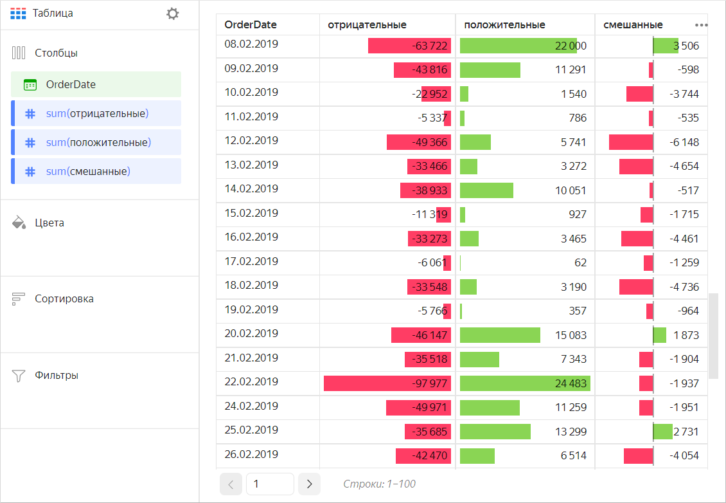The image size is (726, 503).
Task: Click the paint bucket Colors icon
Action: click(19, 223)
